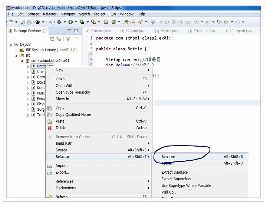Close the Package Explorer view tab

click(45, 31)
